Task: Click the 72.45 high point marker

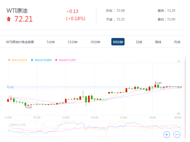Action: pyautogui.click(x=158, y=83)
